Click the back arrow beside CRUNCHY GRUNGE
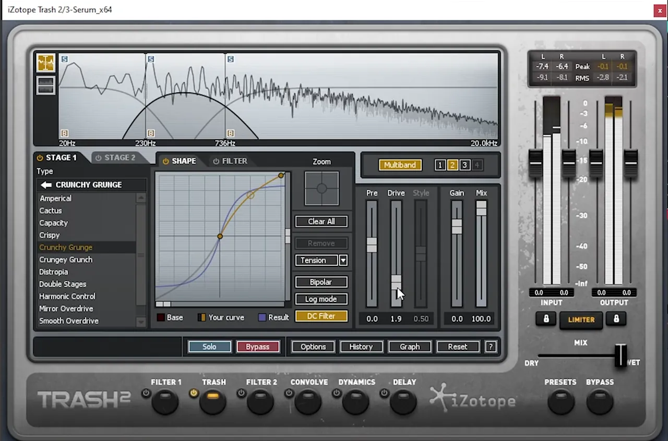The height and width of the screenshot is (441, 668). coord(46,185)
